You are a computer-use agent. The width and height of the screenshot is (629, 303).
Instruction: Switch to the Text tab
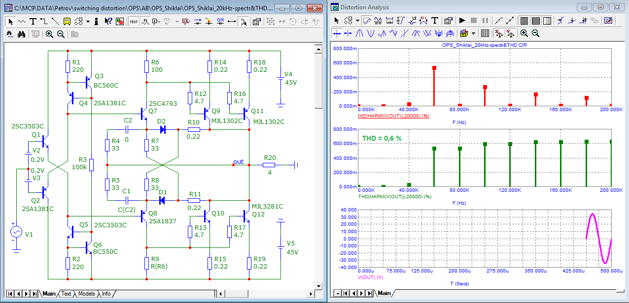(x=66, y=294)
